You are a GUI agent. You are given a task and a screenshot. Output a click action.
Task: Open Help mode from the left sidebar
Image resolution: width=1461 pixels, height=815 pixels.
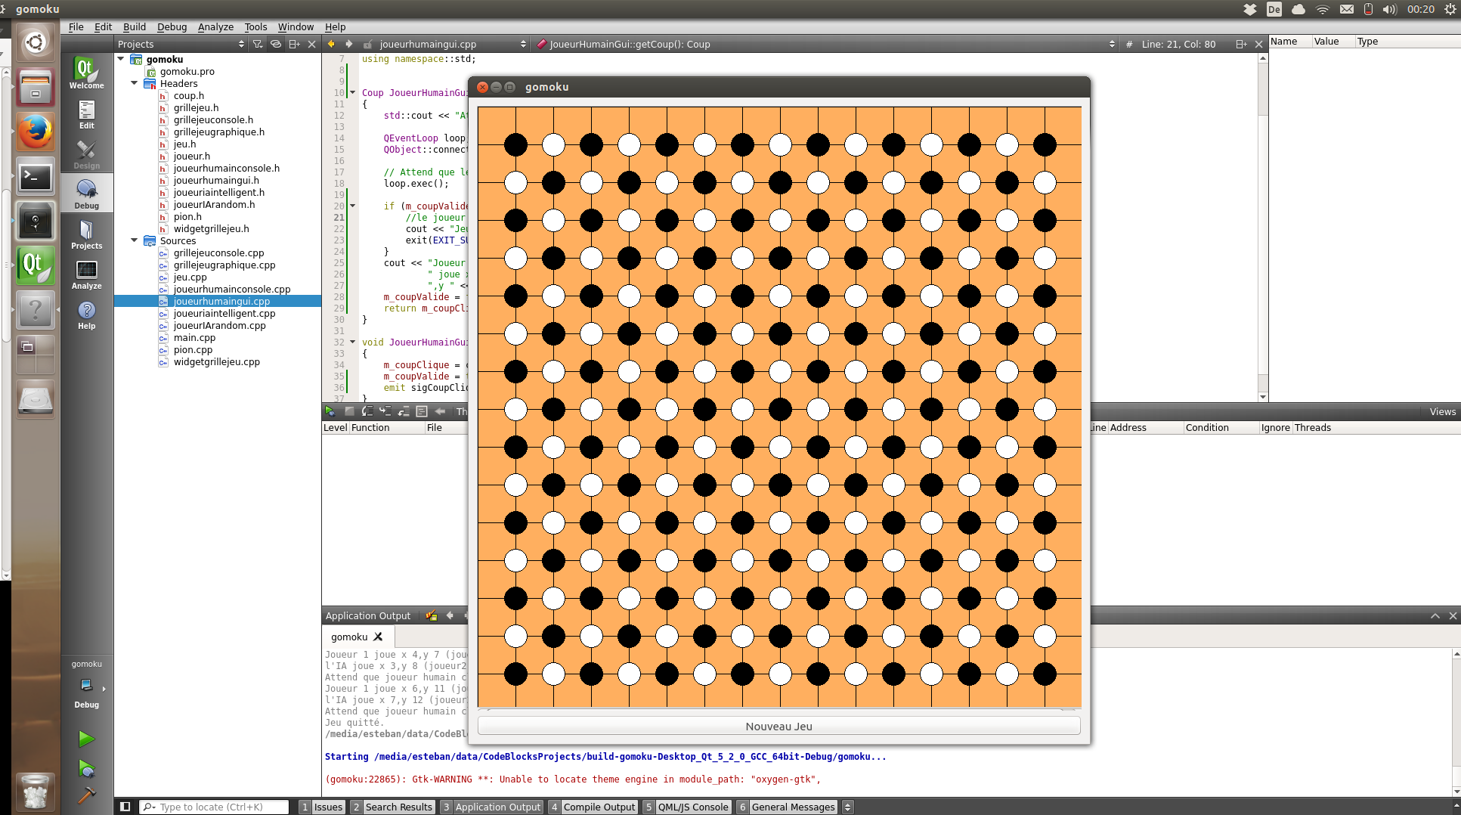click(86, 312)
